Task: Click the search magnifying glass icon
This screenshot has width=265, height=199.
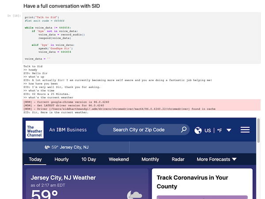Action: pyautogui.click(x=184, y=130)
